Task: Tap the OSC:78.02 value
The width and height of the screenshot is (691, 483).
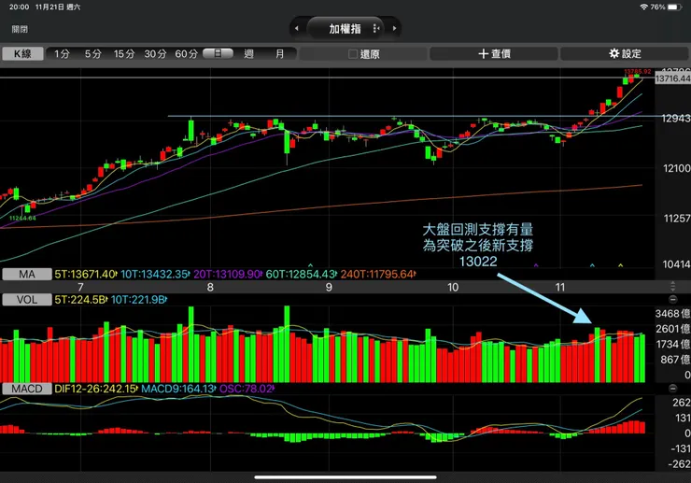Action: 247,389
